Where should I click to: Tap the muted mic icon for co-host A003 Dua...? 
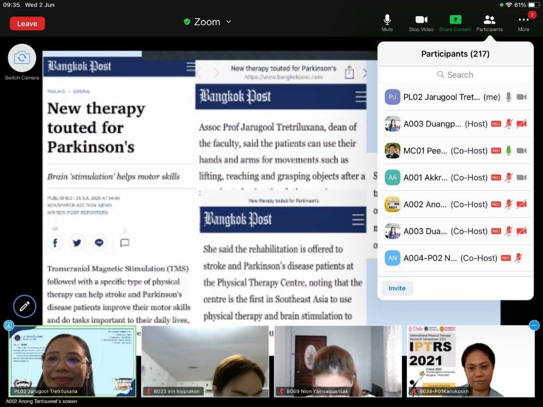click(509, 231)
